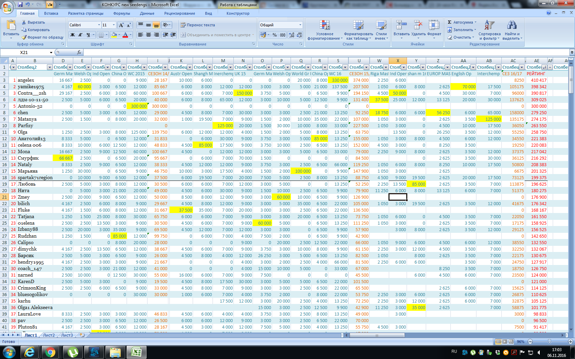Switch to the Лист2 sheet tab
Screen dimensions: 575x359
pos(49,335)
